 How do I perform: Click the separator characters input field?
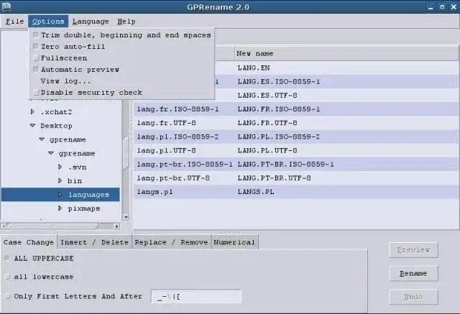[x=196, y=297]
